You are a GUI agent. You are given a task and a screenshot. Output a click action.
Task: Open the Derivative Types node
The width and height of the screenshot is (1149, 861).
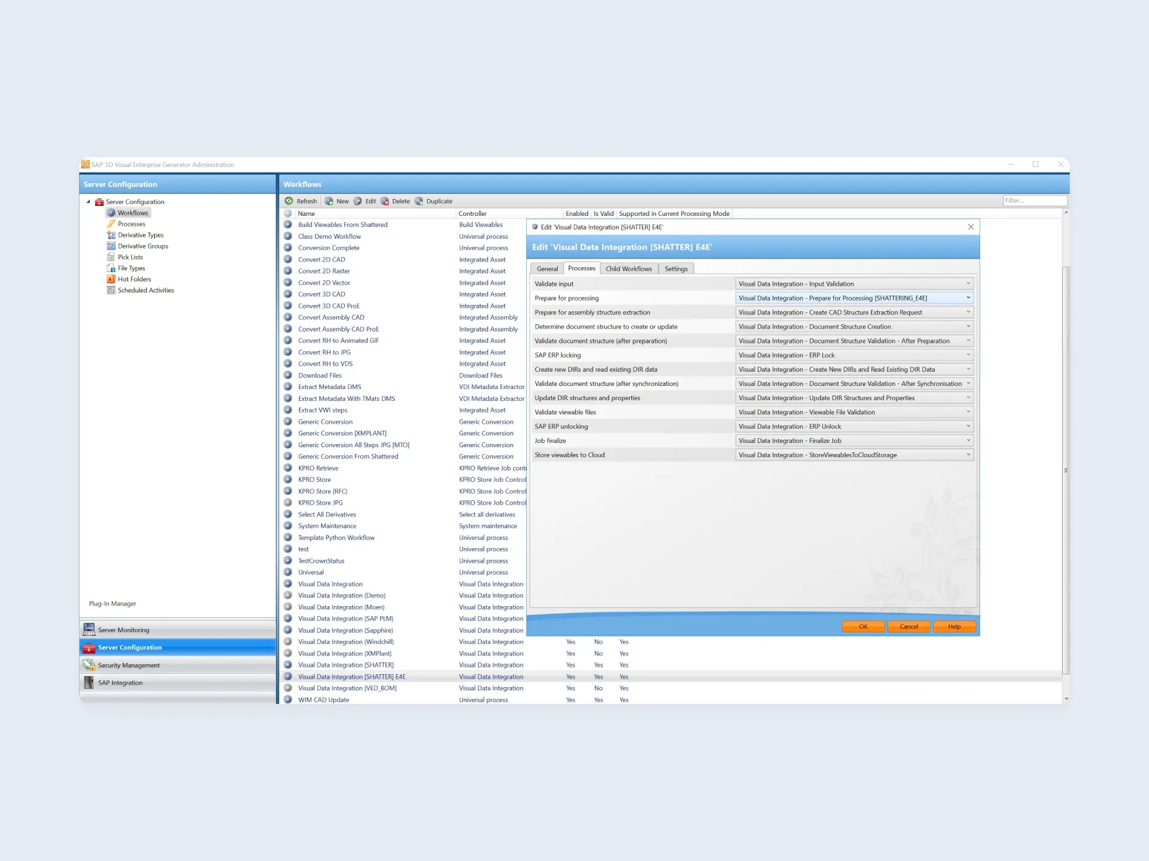point(141,235)
